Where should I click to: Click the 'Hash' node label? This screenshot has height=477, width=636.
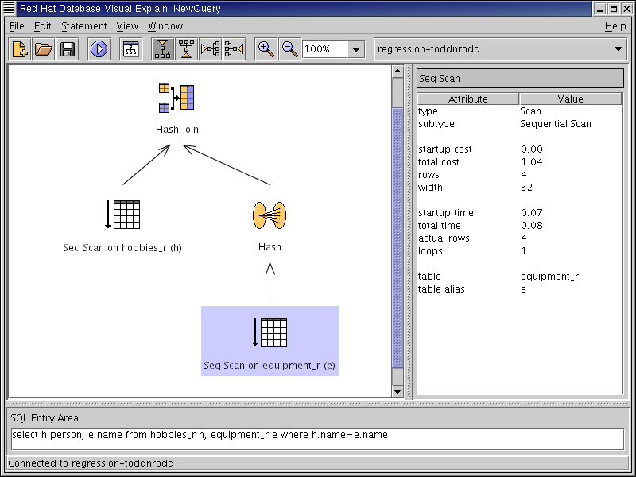point(270,247)
